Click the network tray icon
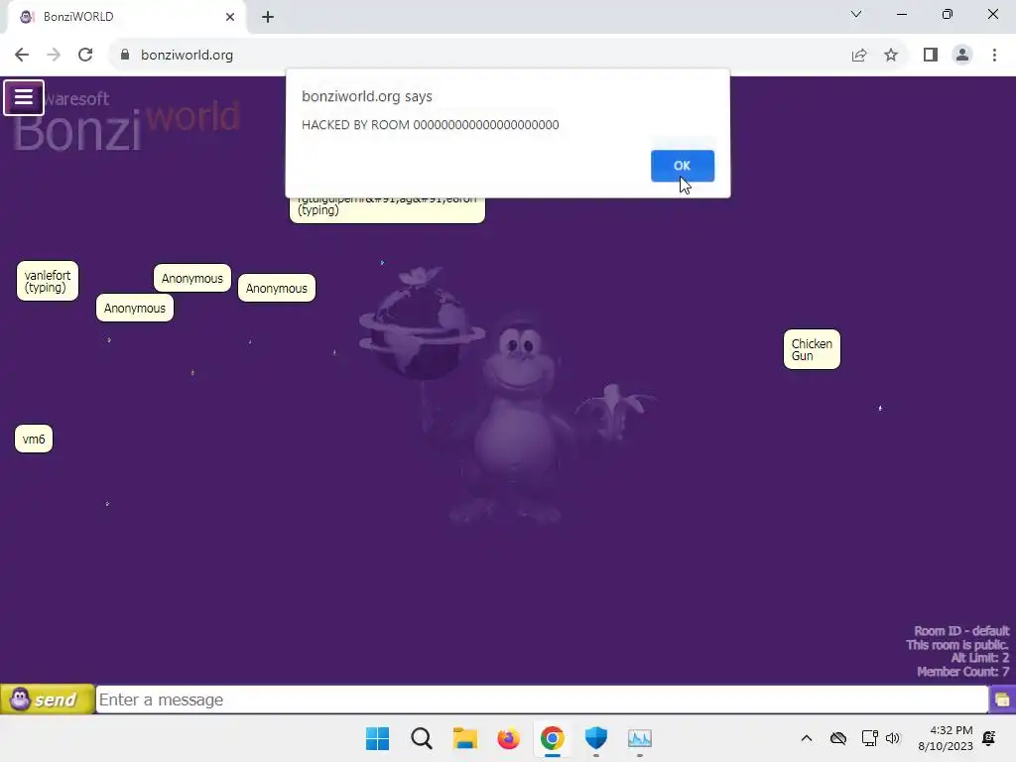This screenshot has height=762, width=1016. coord(869,738)
